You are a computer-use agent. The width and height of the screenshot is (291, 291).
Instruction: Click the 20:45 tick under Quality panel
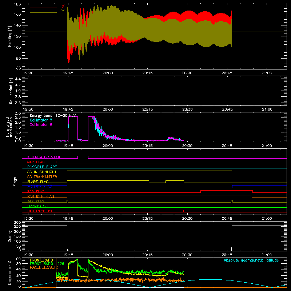coord(227,255)
